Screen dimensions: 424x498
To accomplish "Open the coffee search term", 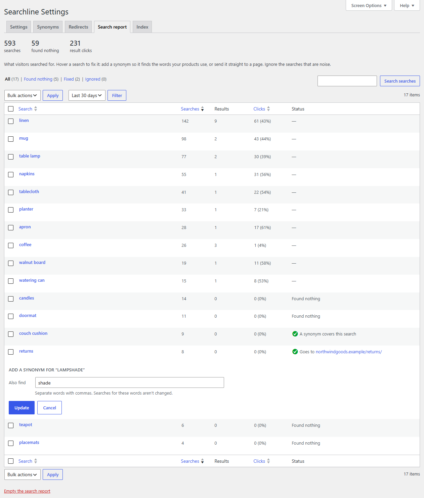I will 25,245.
